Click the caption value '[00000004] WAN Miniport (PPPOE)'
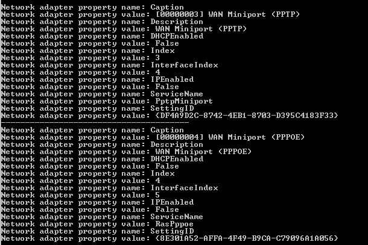This screenshot has height=245, width=368. [229, 137]
